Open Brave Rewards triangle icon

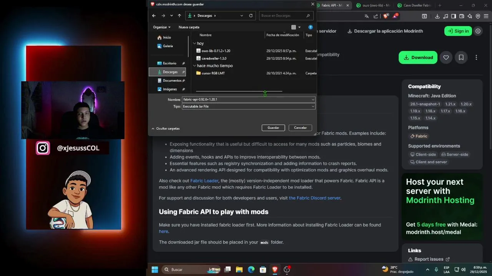tap(395, 16)
